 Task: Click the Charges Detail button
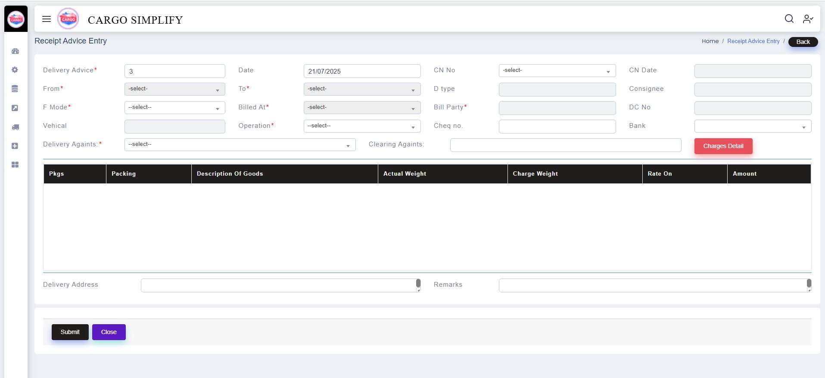click(x=723, y=146)
